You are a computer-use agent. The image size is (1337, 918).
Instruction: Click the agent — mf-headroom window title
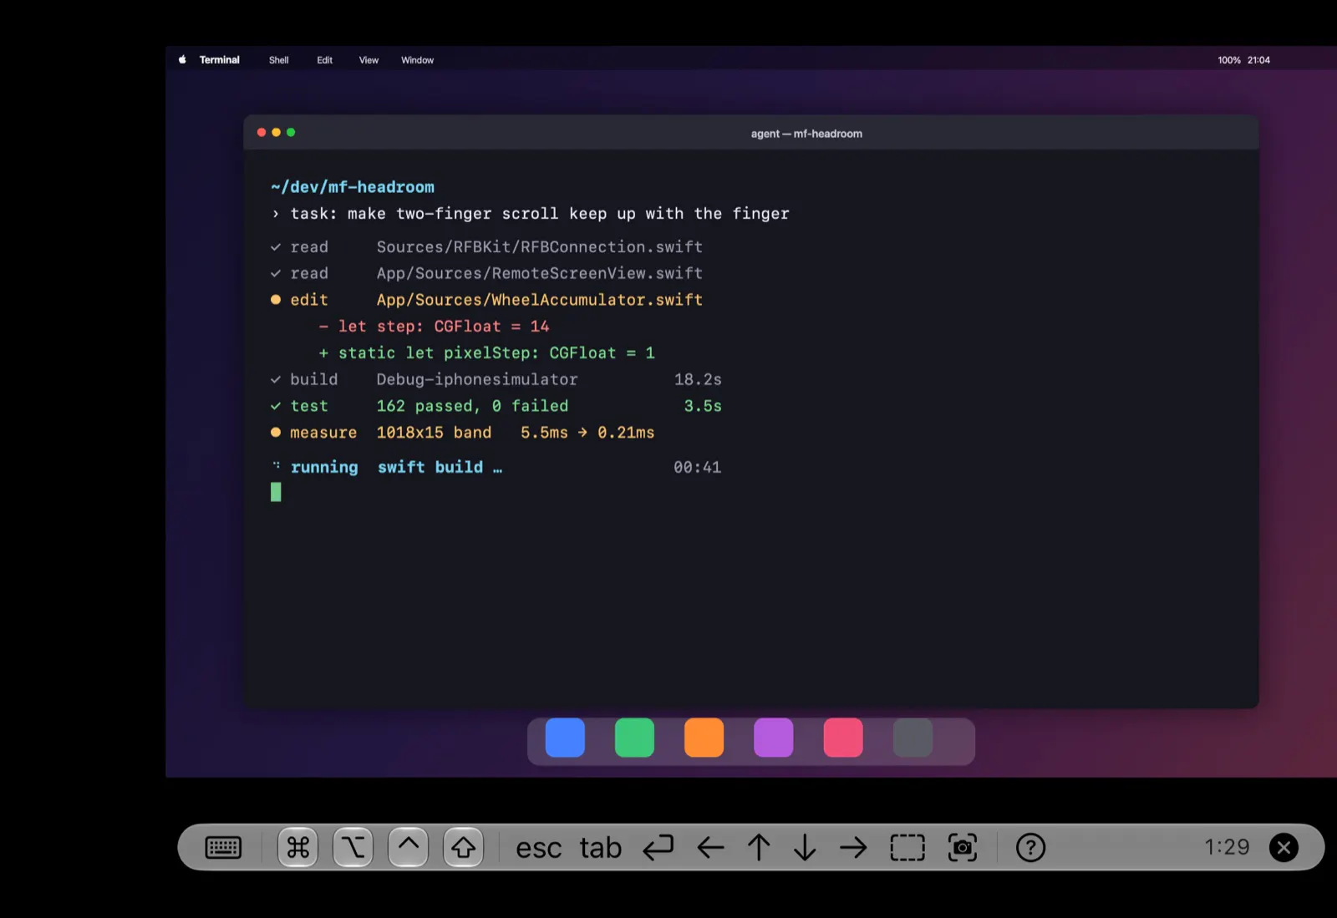click(806, 134)
